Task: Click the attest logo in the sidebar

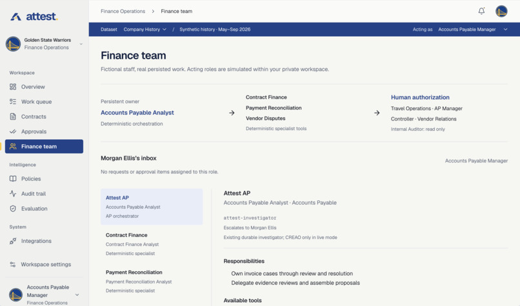Action: click(34, 16)
